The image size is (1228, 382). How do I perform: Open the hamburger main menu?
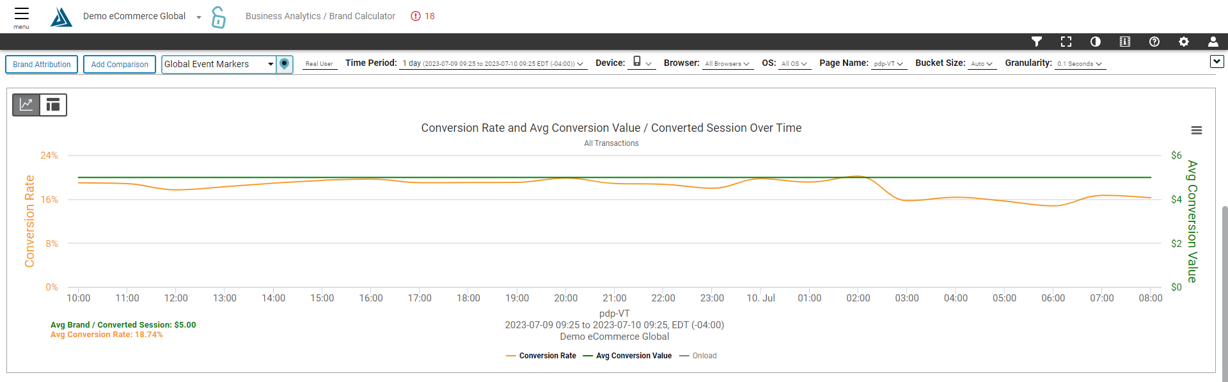21,17
